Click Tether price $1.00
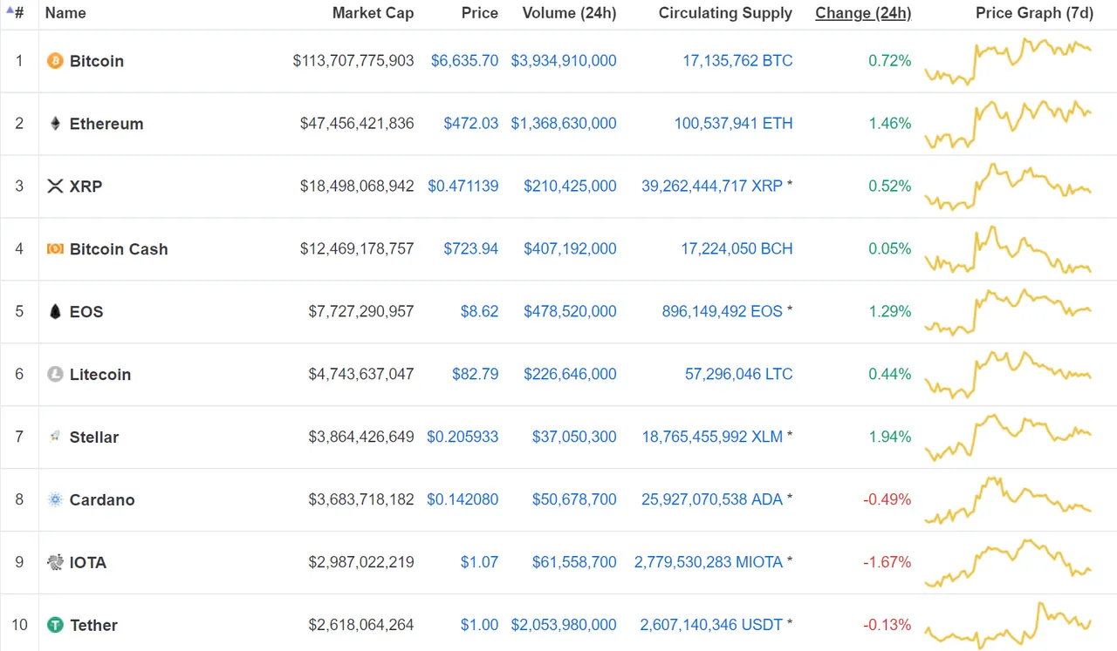Viewport: 1117px width, 651px height. point(480,626)
